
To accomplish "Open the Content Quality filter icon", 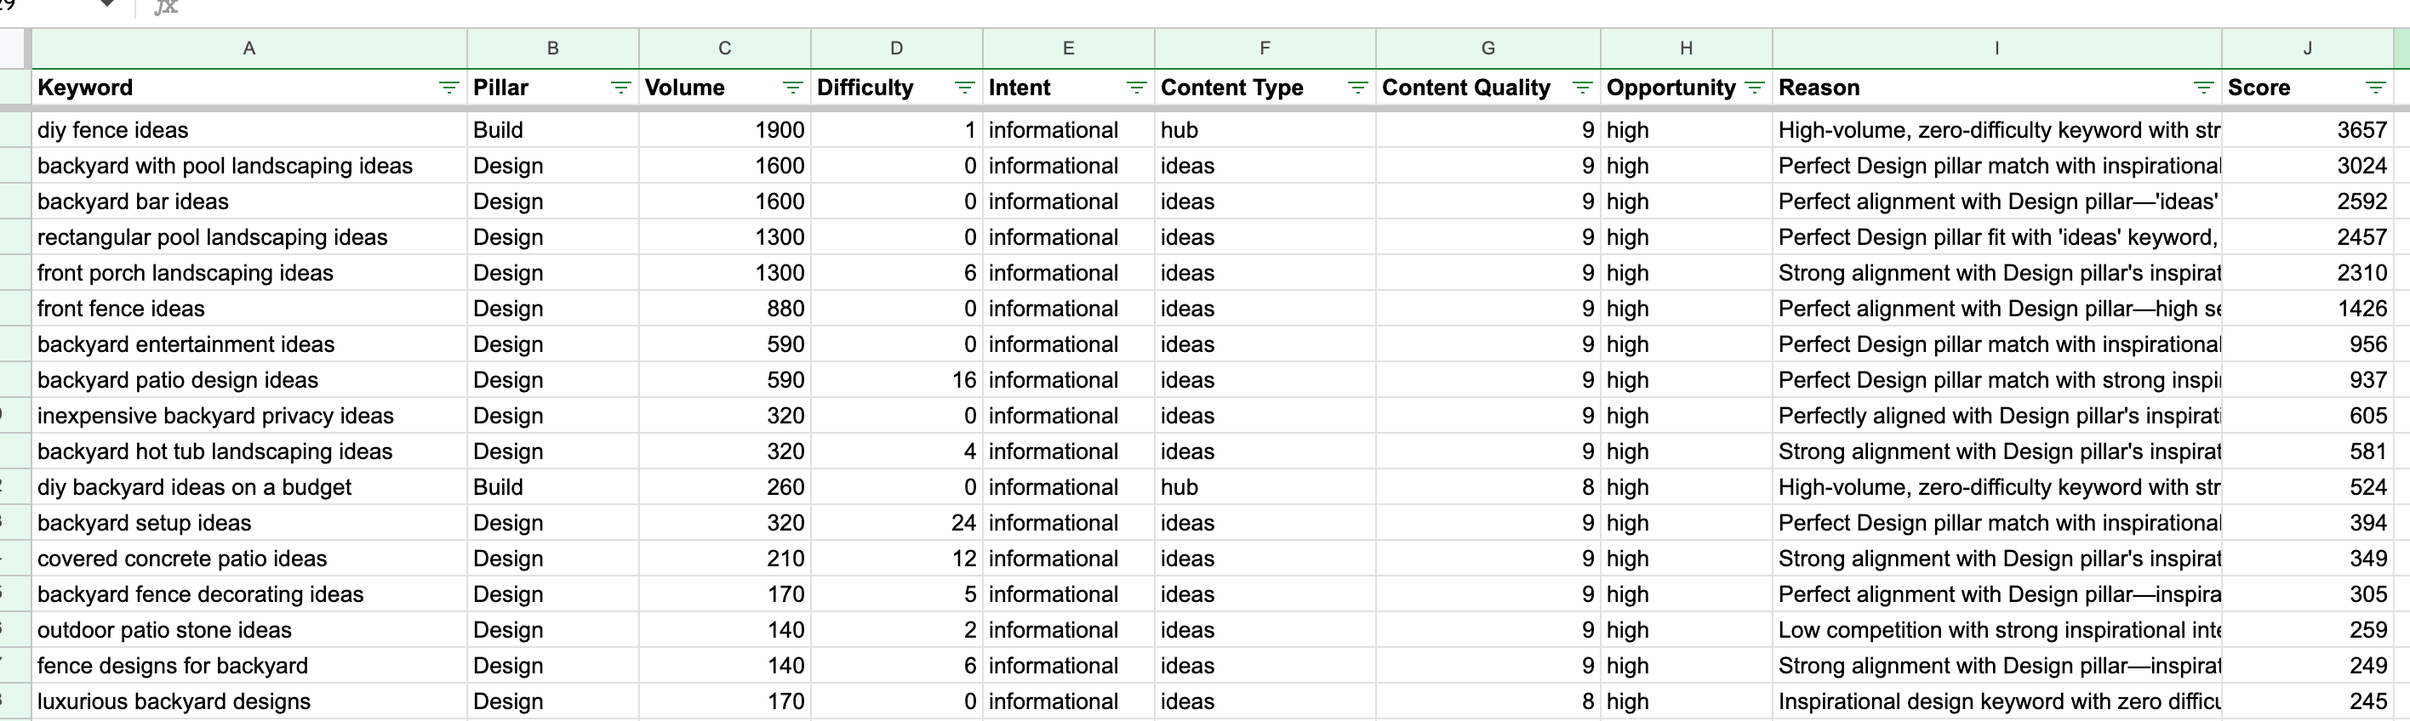I will coord(1583,88).
